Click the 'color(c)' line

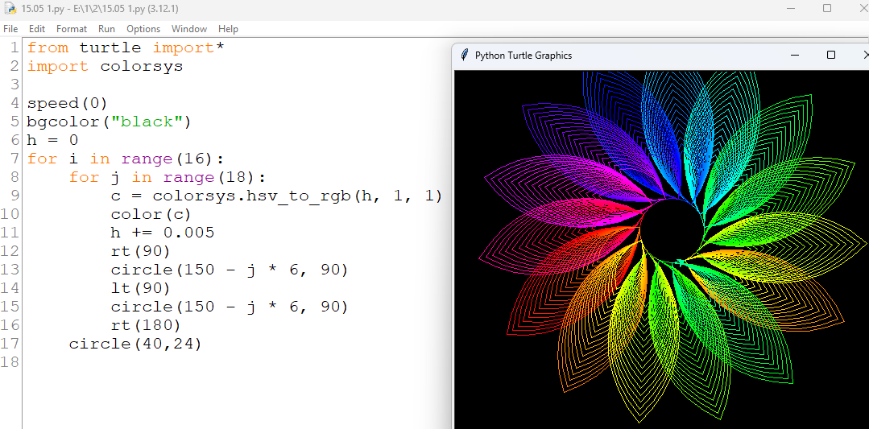click(x=151, y=214)
